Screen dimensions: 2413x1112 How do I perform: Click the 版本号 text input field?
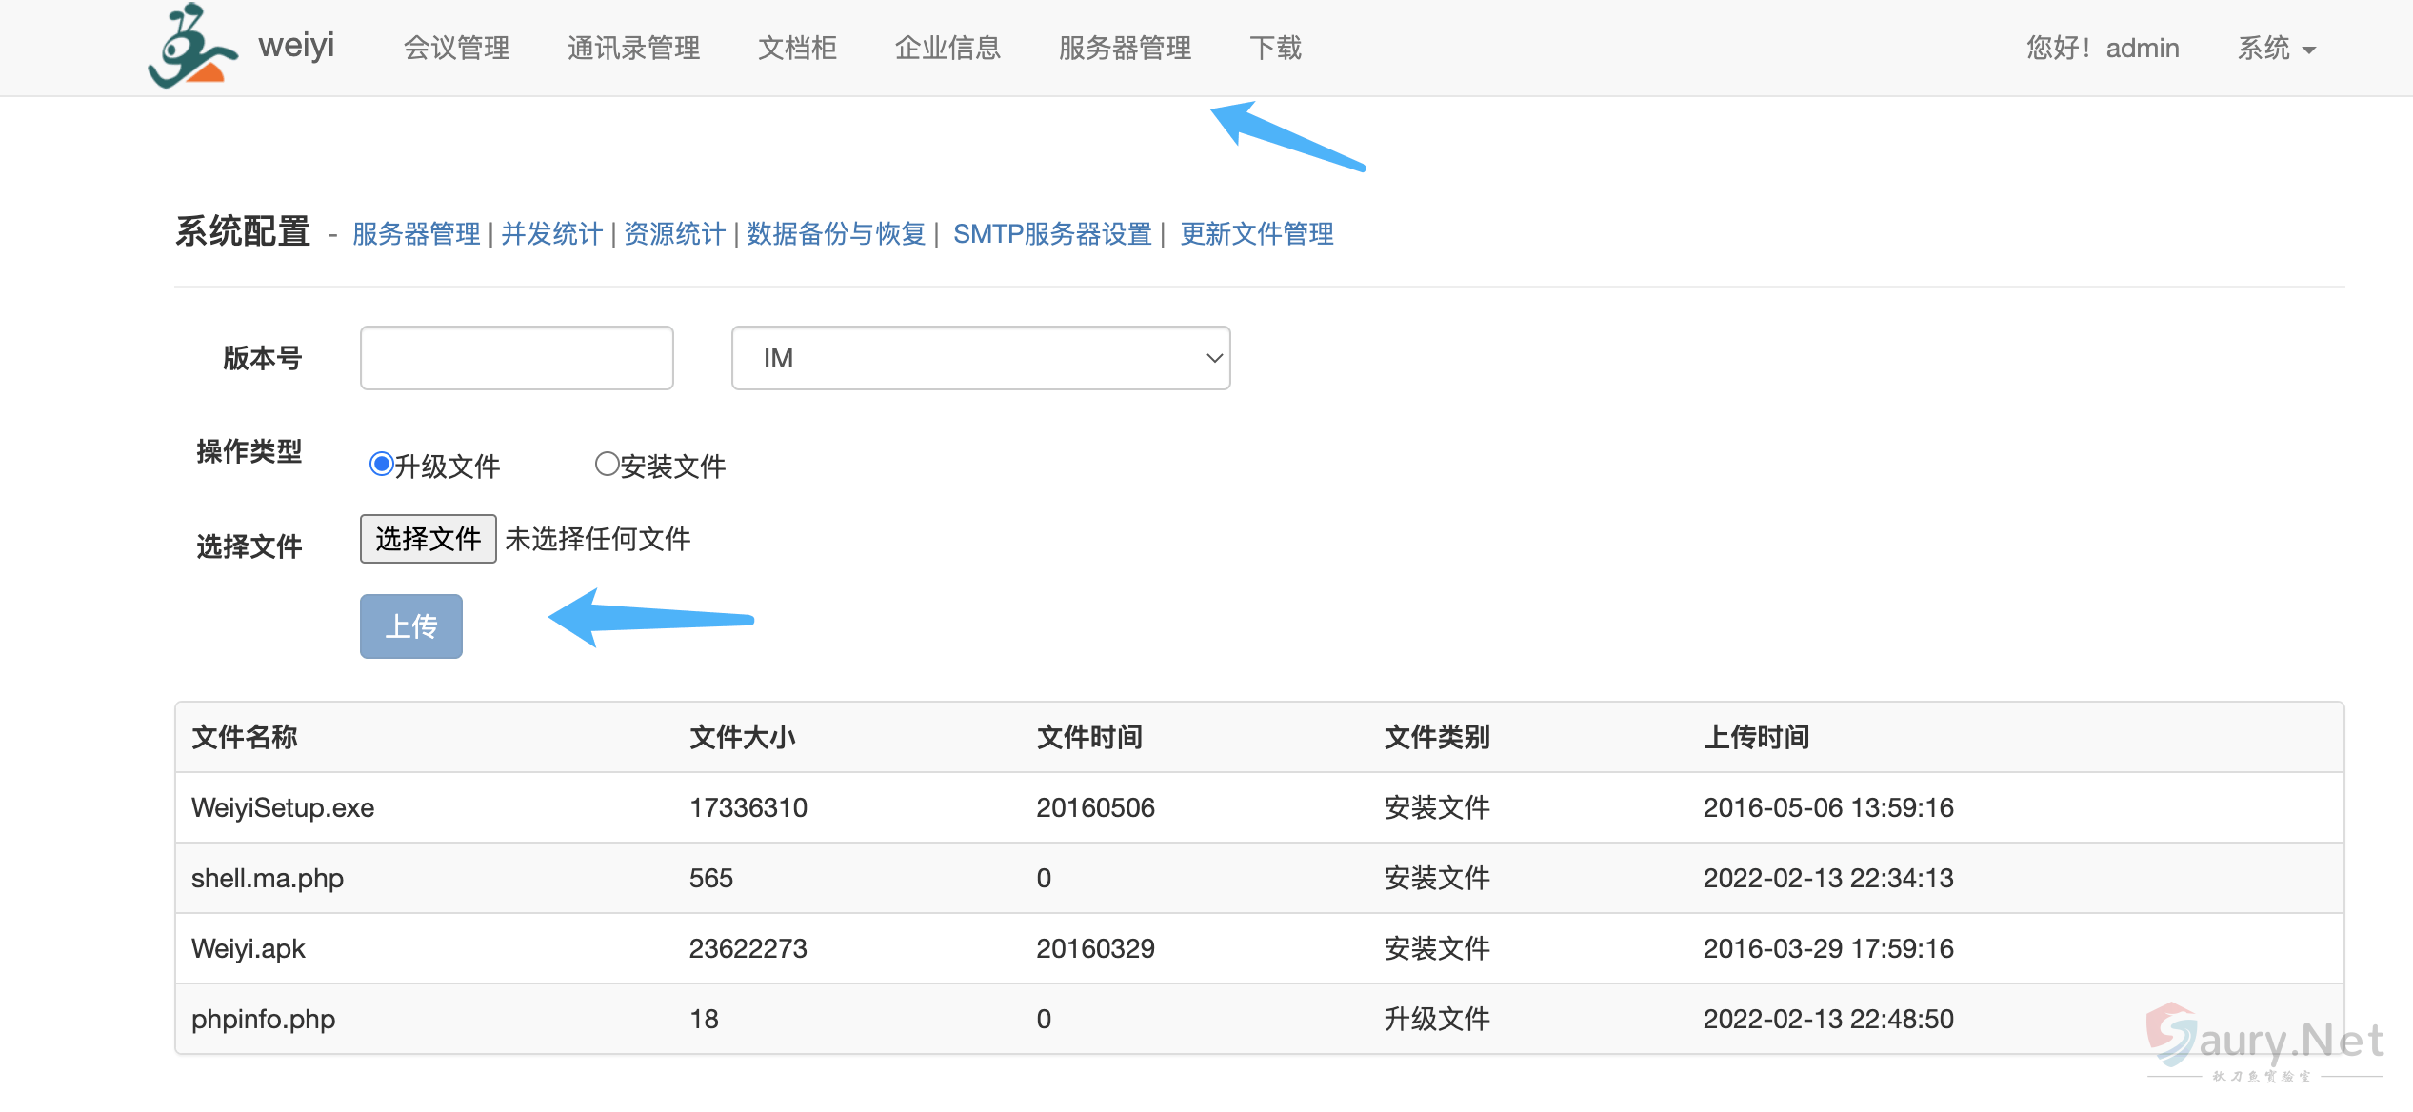point(516,358)
